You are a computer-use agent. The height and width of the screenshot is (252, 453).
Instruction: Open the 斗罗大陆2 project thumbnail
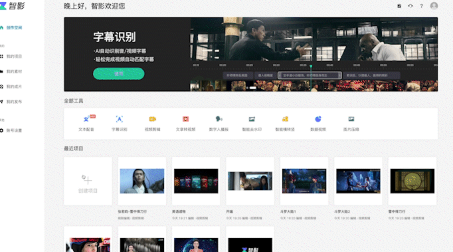coord(358,181)
